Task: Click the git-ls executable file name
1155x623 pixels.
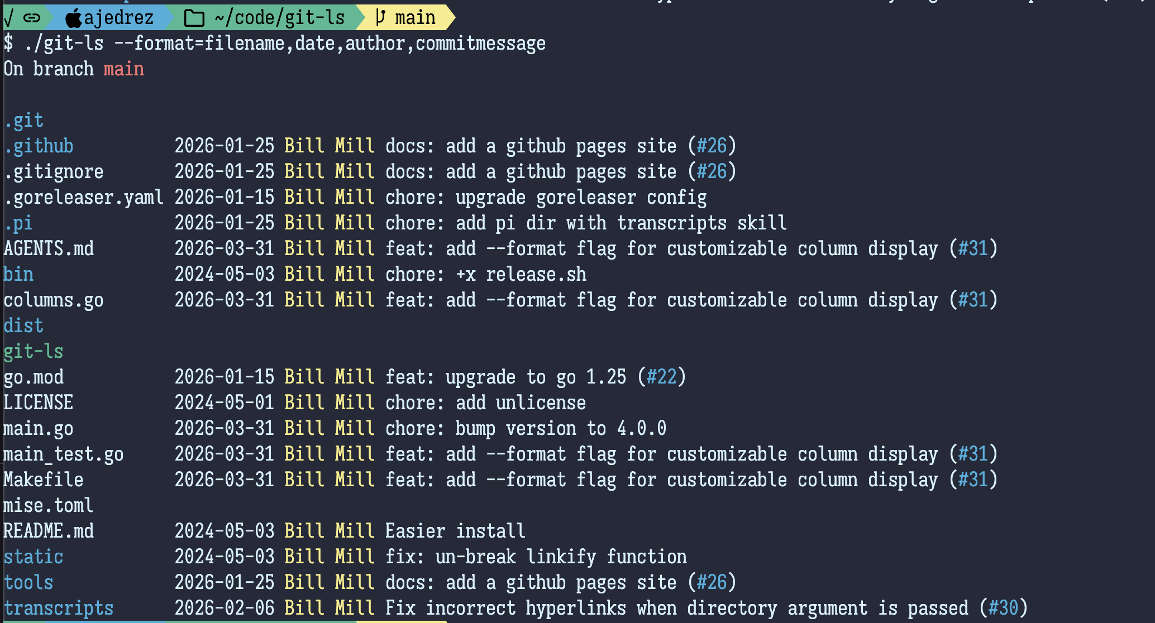Action: tap(34, 352)
